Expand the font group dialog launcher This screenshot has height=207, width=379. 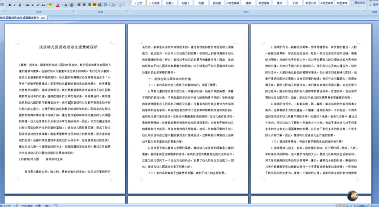click(73, 11)
